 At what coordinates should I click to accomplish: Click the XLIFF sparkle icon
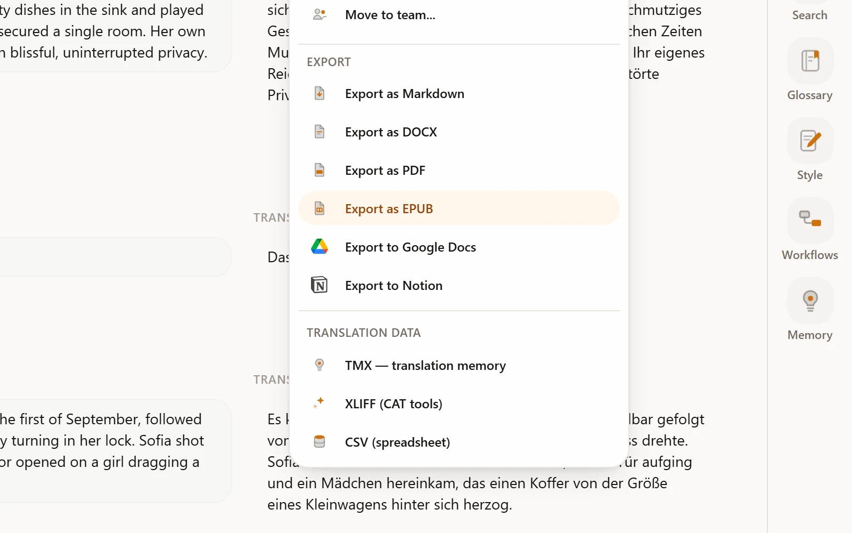319,403
